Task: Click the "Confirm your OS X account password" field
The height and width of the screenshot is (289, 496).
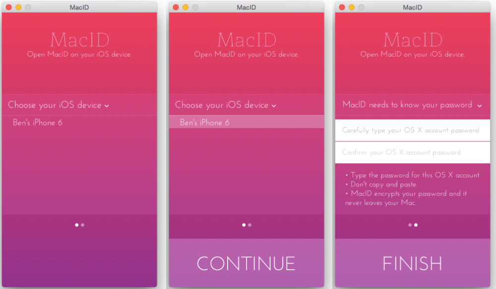Action: (412, 152)
